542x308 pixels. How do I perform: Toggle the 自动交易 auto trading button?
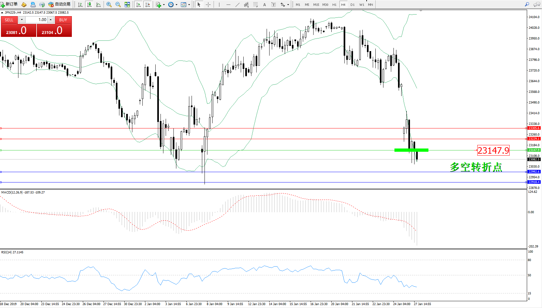coord(60,5)
